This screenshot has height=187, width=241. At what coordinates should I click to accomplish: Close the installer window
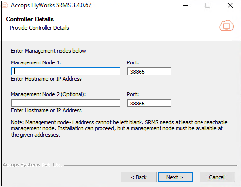[230, 5]
